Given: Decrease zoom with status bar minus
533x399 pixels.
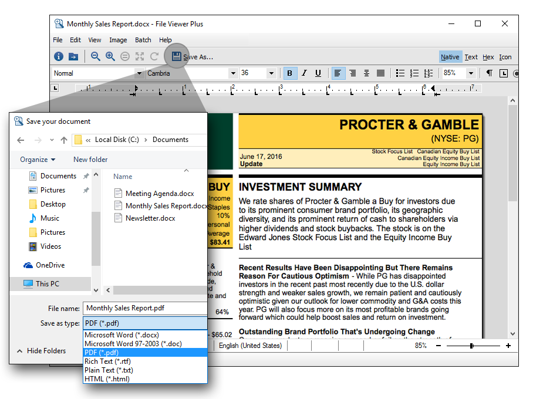Looking at the screenshot, I should 438,346.
